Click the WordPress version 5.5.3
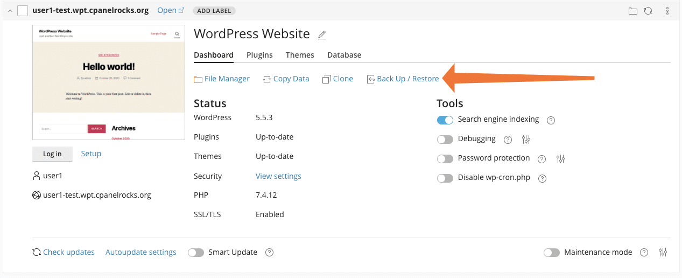The width and height of the screenshot is (682, 278). [x=265, y=117]
